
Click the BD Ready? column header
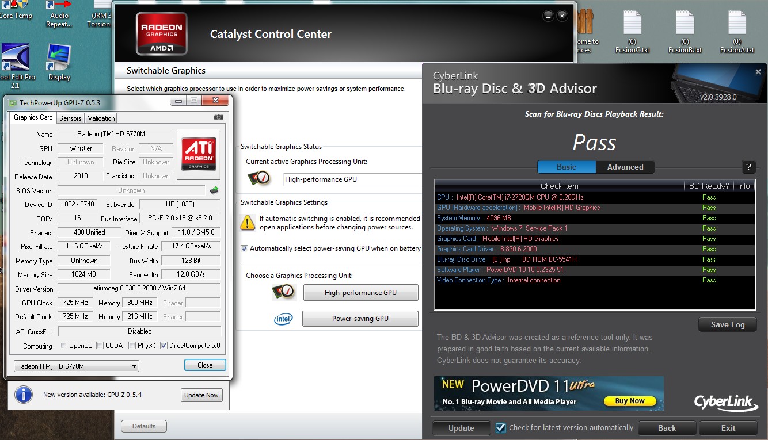709,186
